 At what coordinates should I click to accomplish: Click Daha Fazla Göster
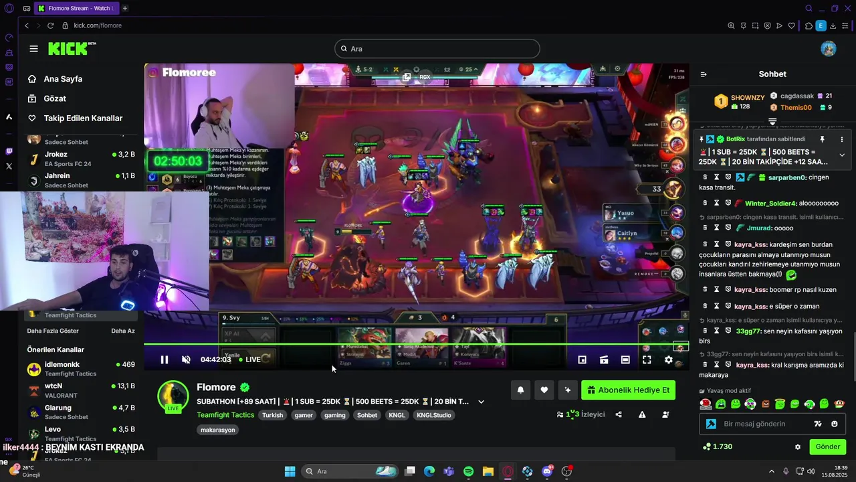pyautogui.click(x=53, y=331)
